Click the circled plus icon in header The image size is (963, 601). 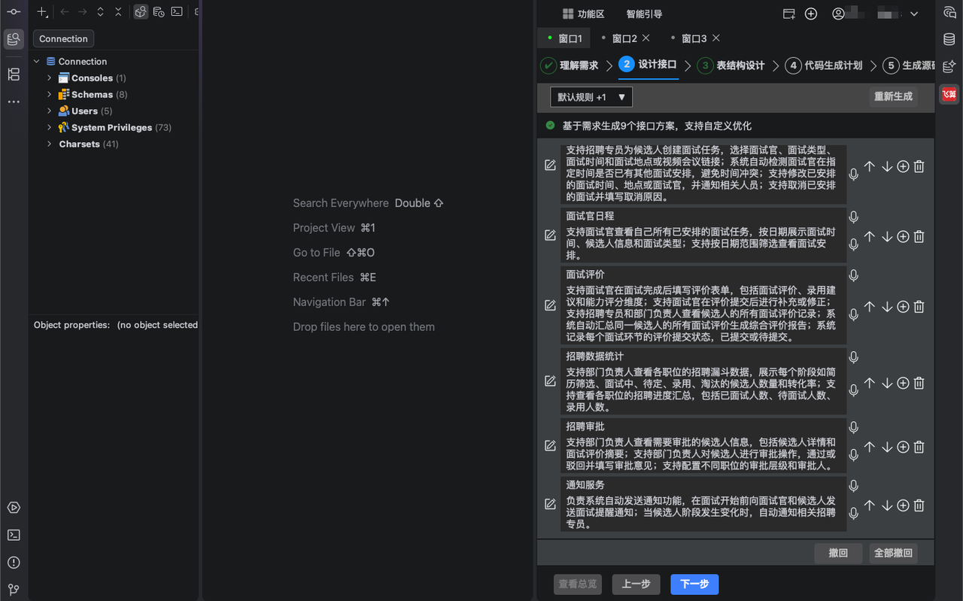[x=811, y=14]
